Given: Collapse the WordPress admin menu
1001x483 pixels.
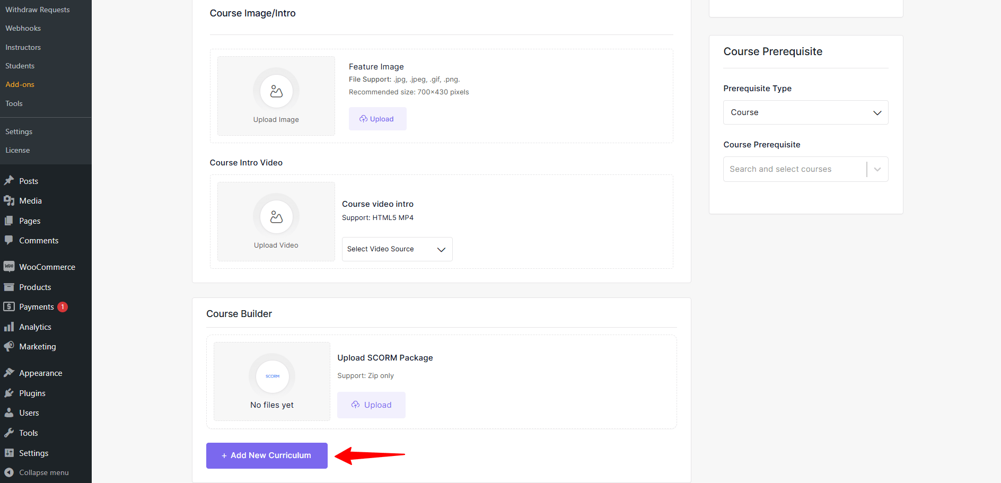Looking at the screenshot, I should point(37,472).
